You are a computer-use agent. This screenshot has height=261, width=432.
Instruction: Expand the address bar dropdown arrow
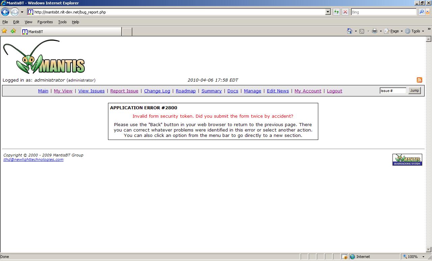pyautogui.click(x=327, y=12)
